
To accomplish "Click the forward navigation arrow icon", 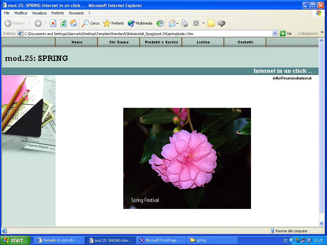I will tap(38, 23).
